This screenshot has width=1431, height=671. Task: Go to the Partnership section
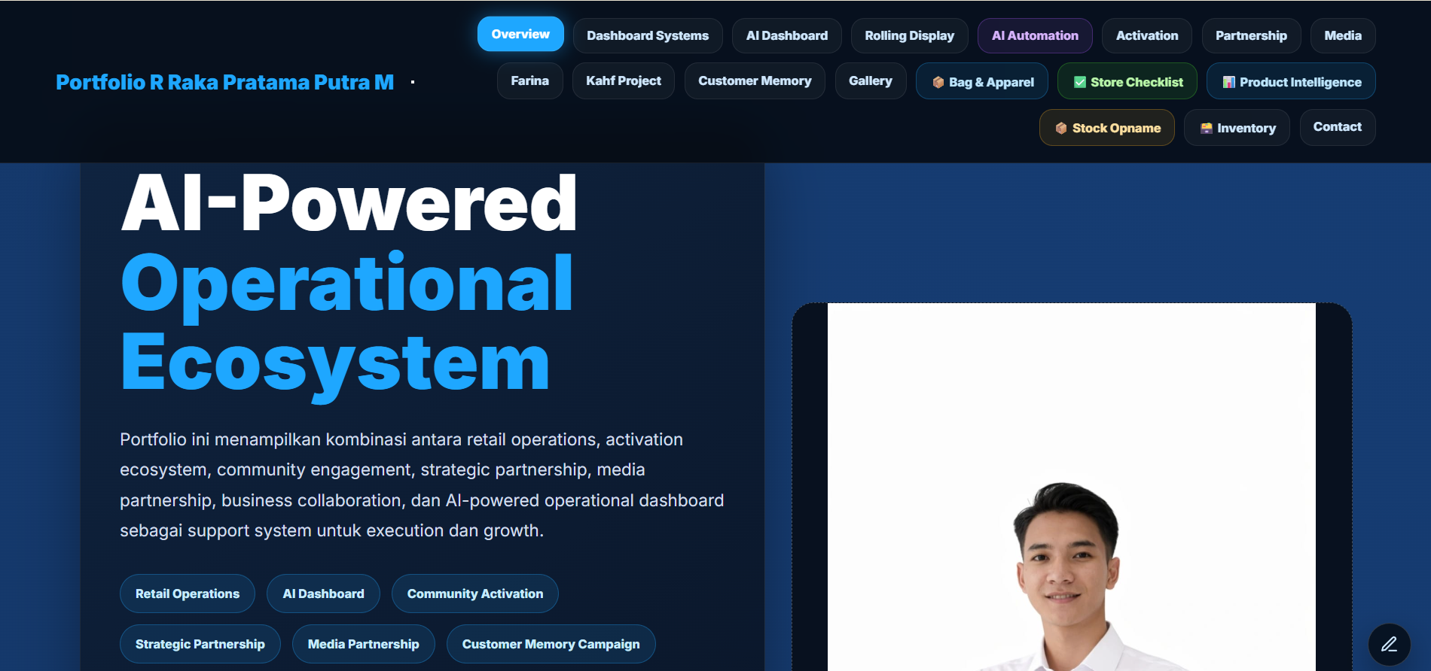point(1251,35)
